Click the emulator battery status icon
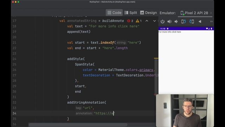225x127 pixels. tap(211, 29)
